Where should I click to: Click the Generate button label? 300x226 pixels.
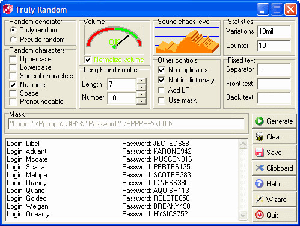[280, 121]
